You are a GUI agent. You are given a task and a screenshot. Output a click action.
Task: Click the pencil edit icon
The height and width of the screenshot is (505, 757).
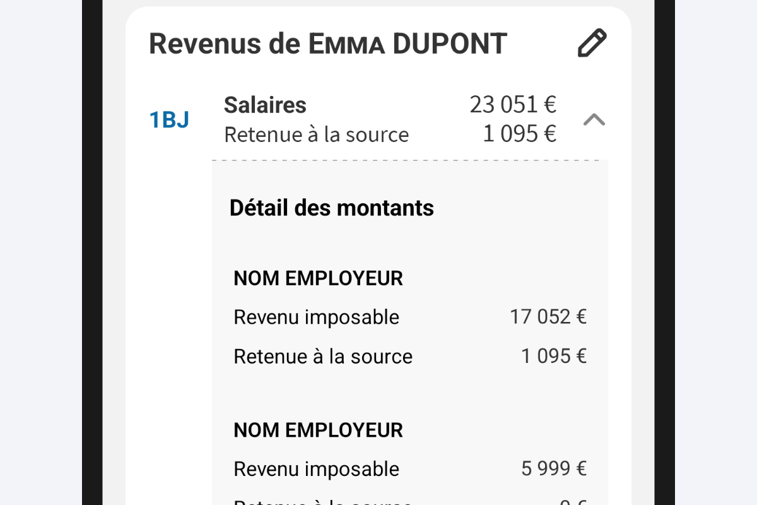(592, 44)
